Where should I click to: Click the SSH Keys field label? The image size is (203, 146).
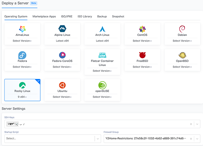pyautogui.click(x=9, y=117)
